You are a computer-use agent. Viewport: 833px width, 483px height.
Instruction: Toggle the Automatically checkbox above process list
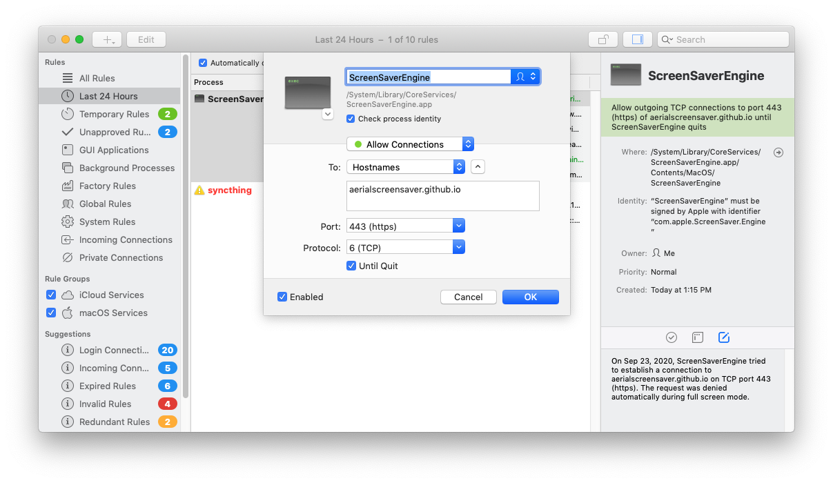203,63
